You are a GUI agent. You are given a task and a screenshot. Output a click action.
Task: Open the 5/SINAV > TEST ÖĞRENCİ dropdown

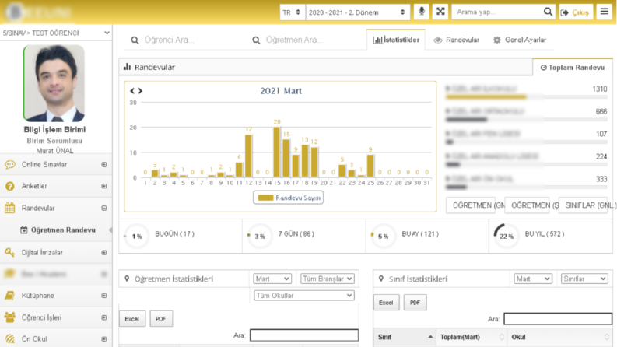(x=56, y=33)
